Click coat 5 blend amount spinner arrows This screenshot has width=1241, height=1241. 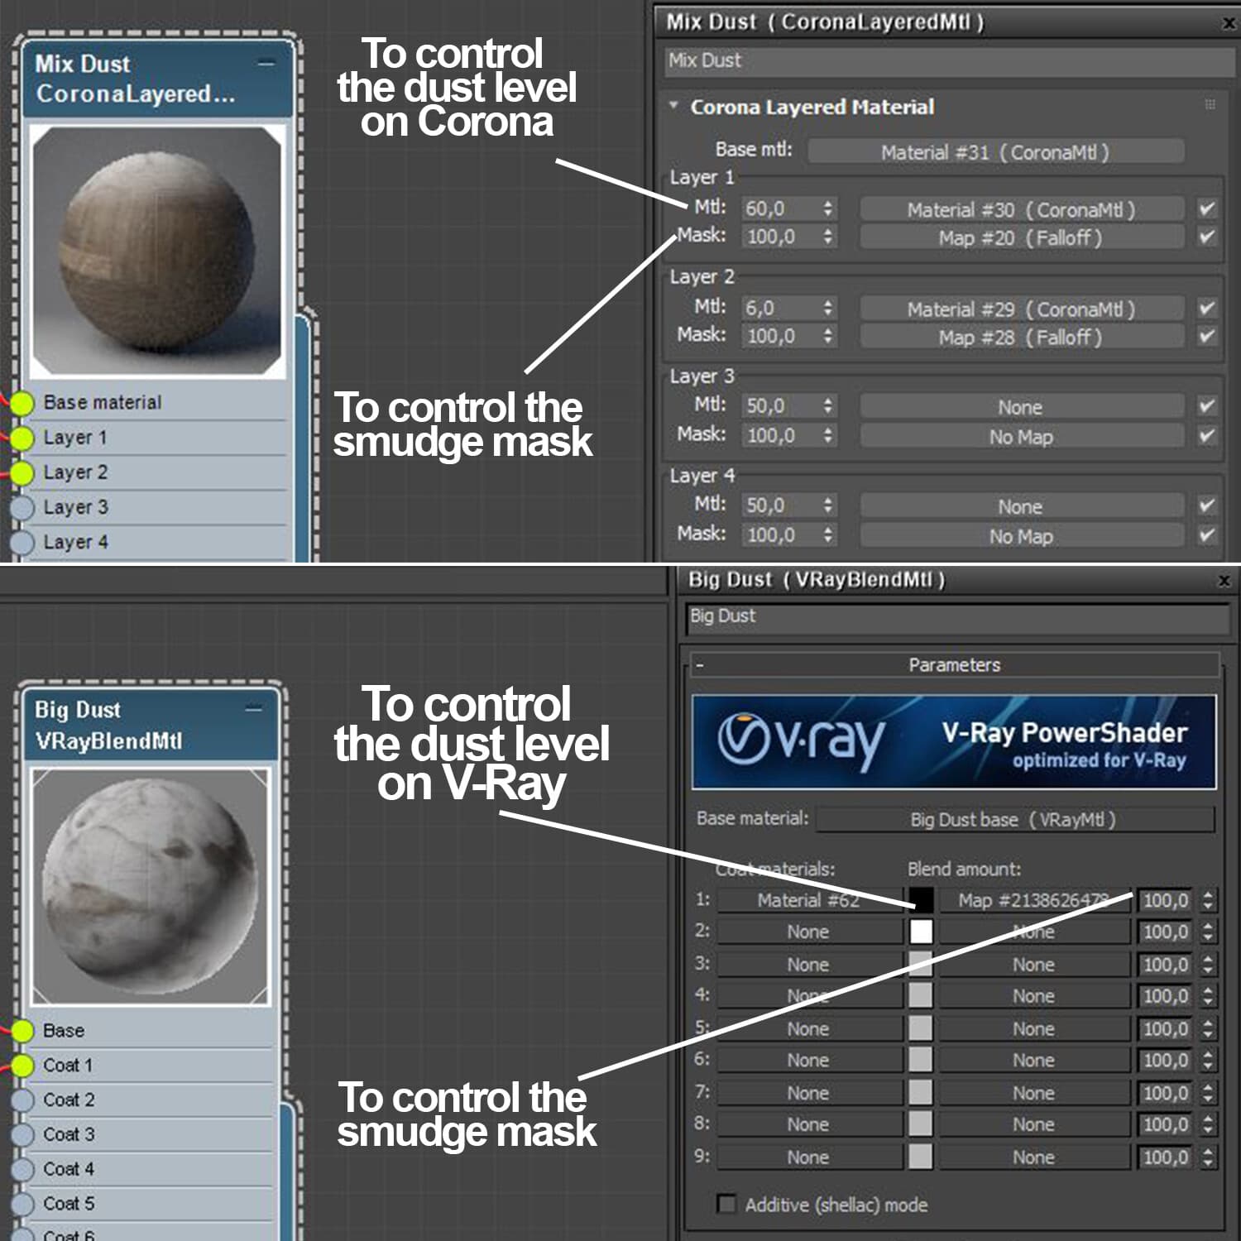point(1208,1028)
